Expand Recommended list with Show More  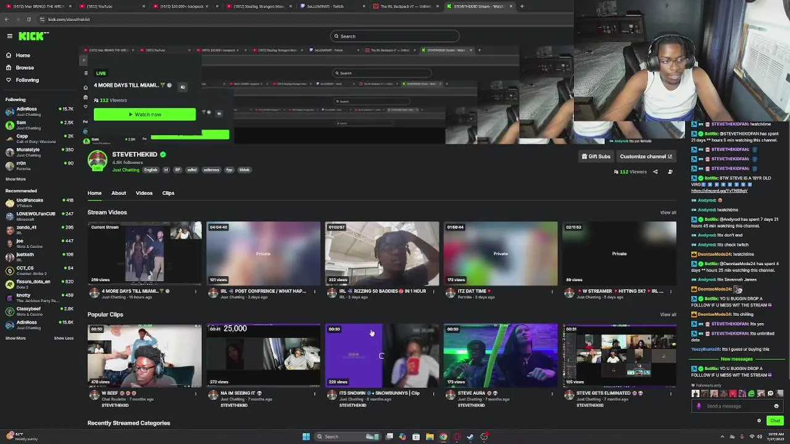(15, 339)
